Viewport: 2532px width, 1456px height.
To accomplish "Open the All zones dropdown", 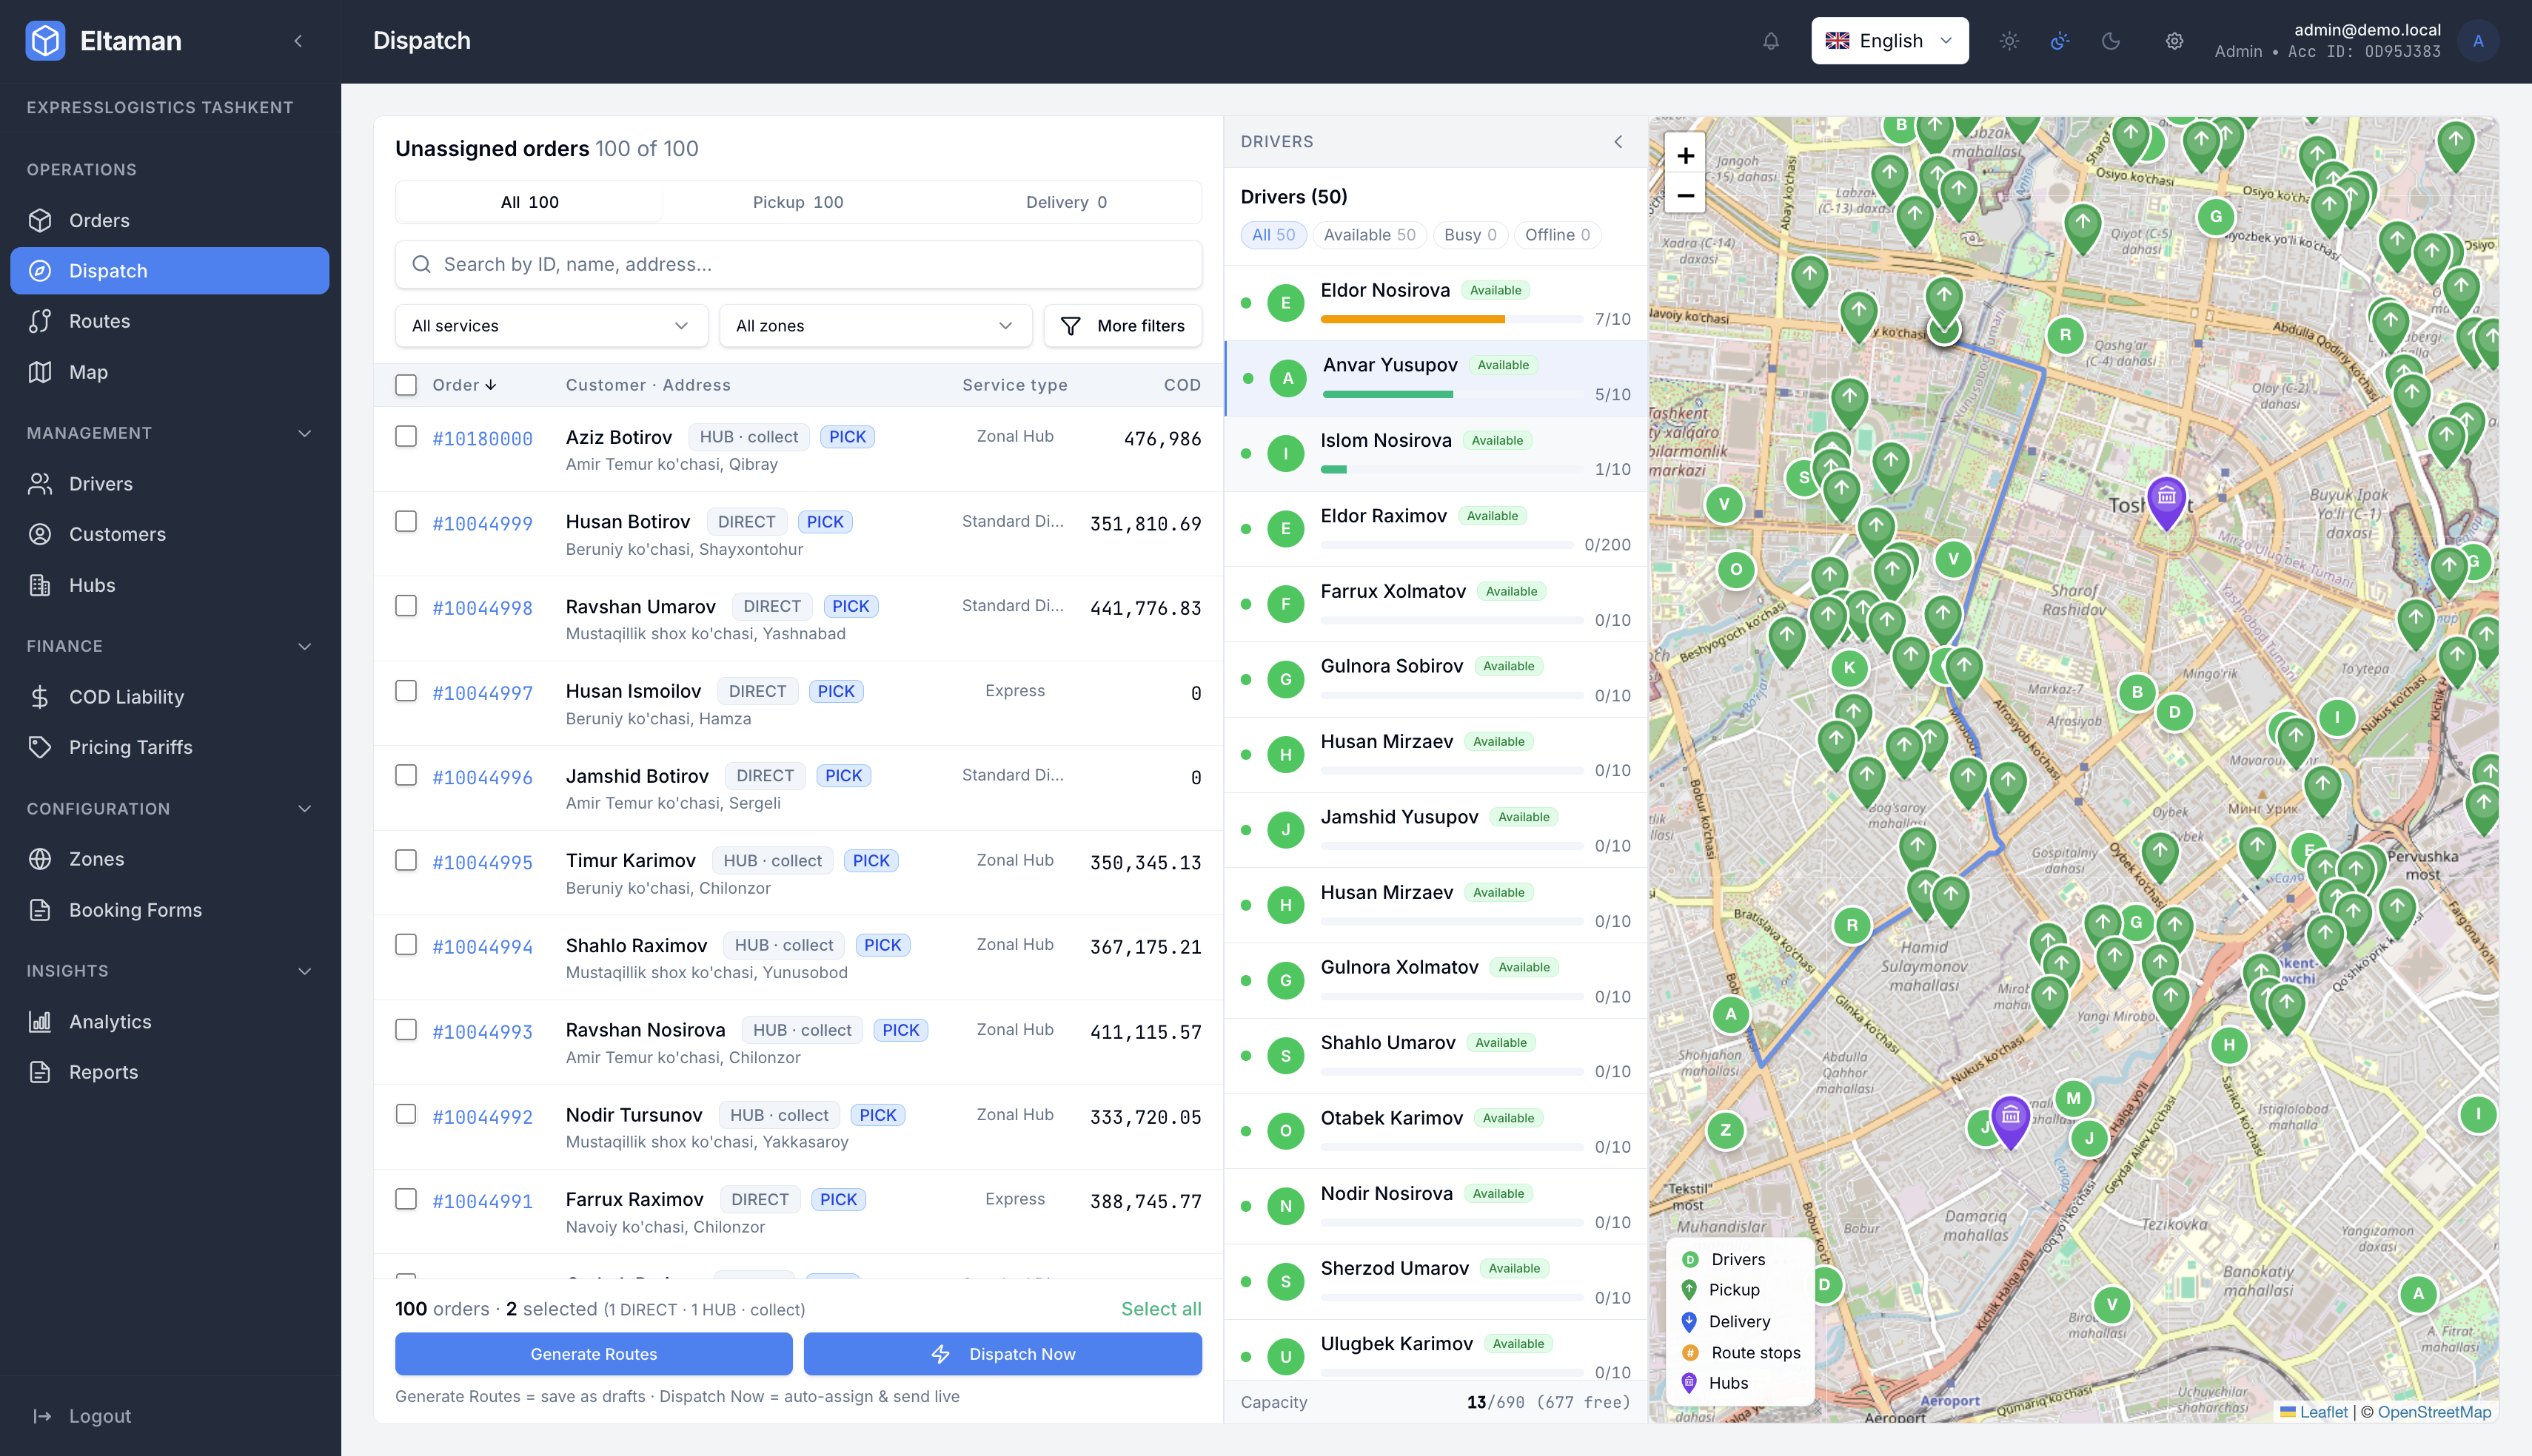I will pyautogui.click(x=875, y=326).
